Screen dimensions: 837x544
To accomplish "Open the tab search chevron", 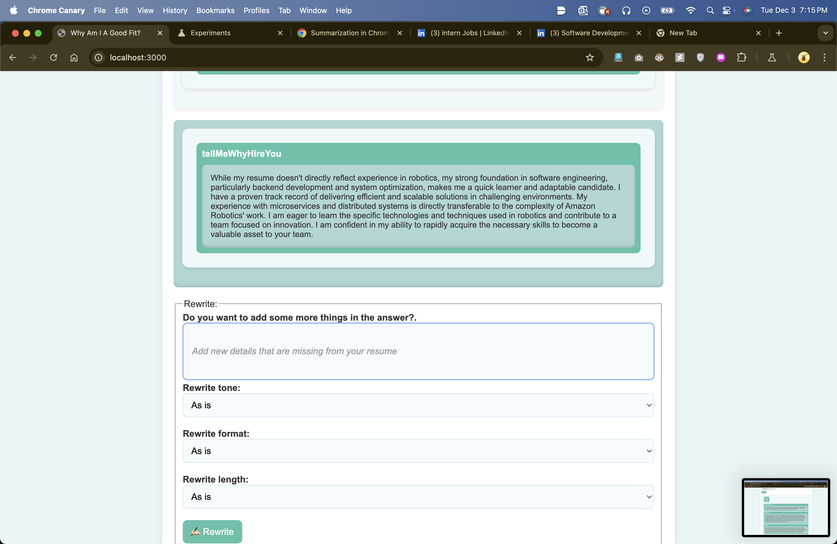I will (x=825, y=33).
